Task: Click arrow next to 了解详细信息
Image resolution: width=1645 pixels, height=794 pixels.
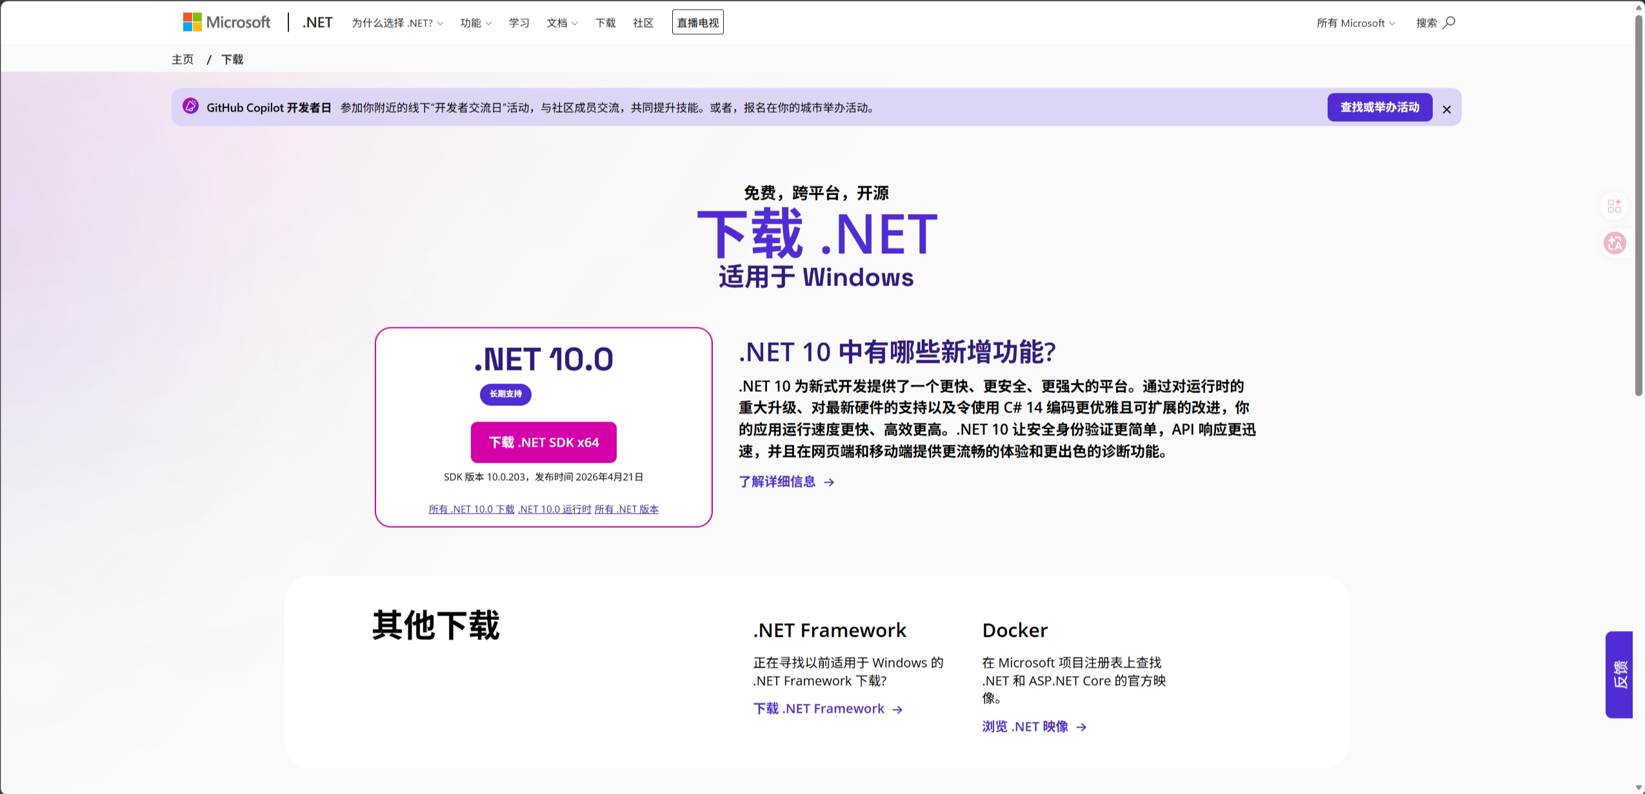Action: (830, 482)
